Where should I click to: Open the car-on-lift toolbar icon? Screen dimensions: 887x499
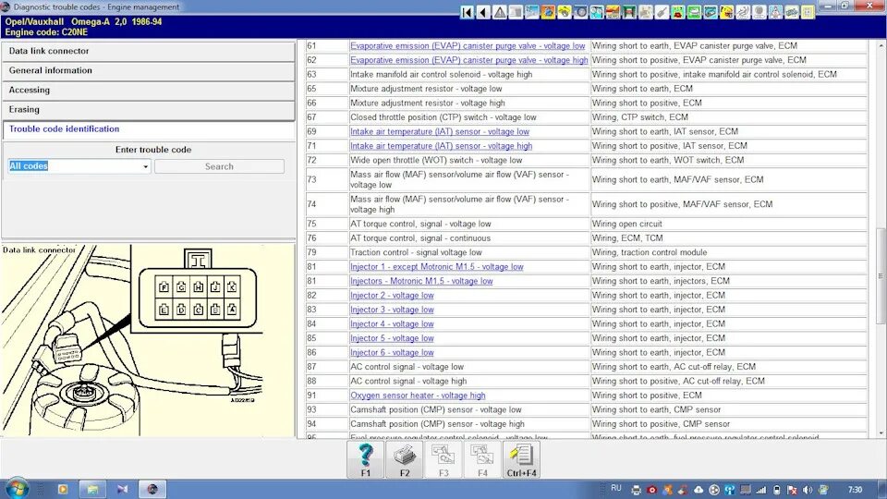click(x=629, y=12)
